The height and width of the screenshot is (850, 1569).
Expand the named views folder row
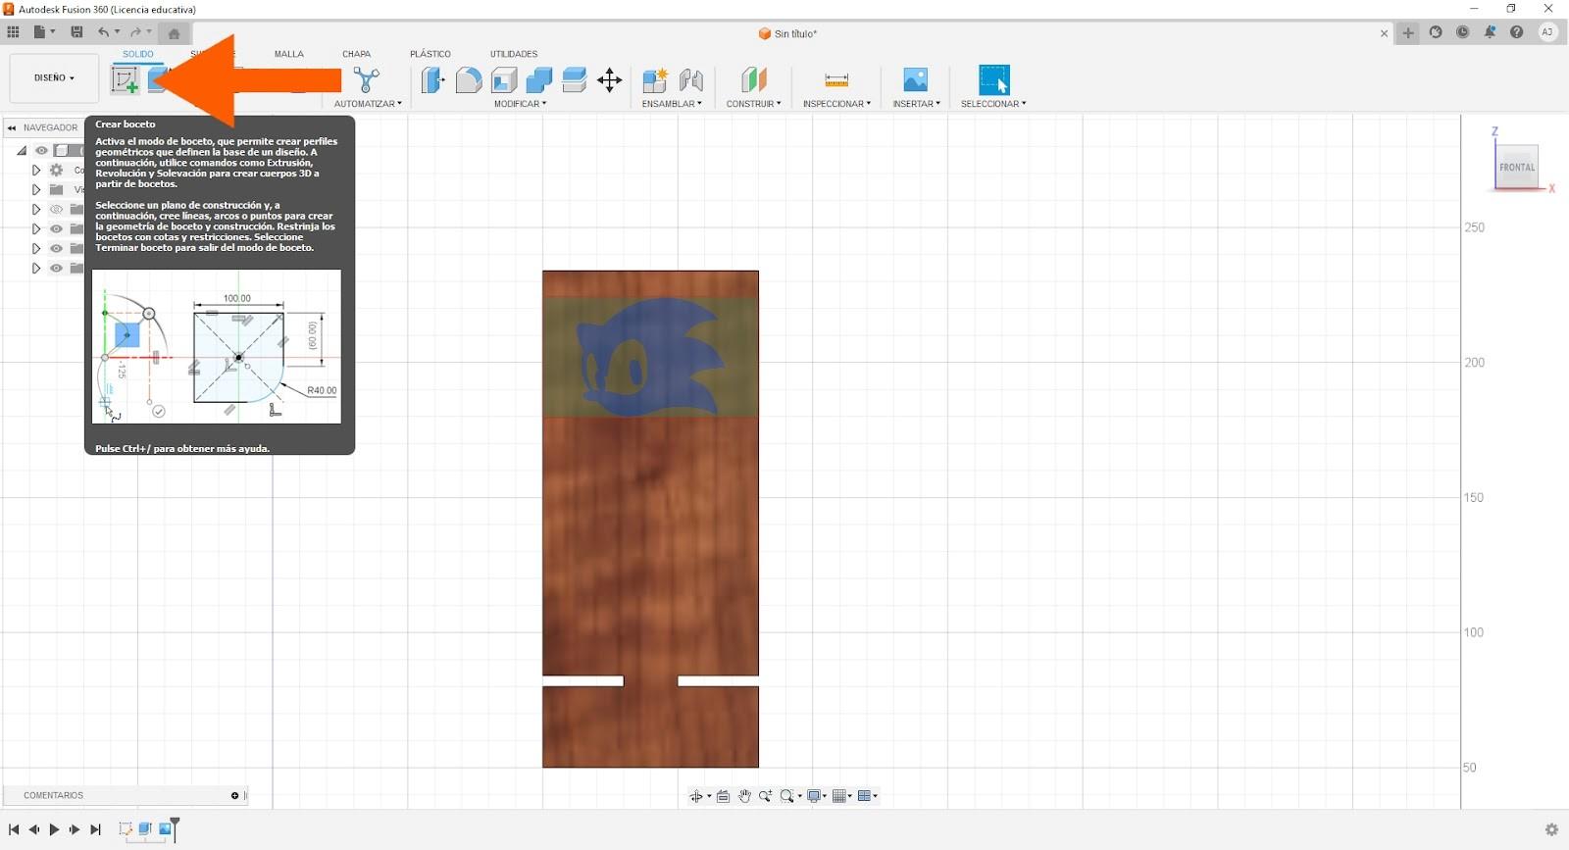pos(36,189)
